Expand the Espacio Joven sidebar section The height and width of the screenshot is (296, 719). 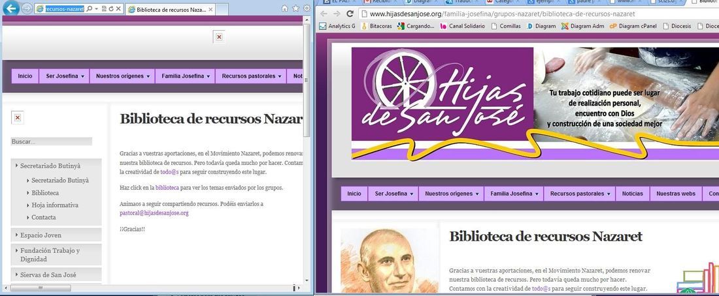point(56,235)
